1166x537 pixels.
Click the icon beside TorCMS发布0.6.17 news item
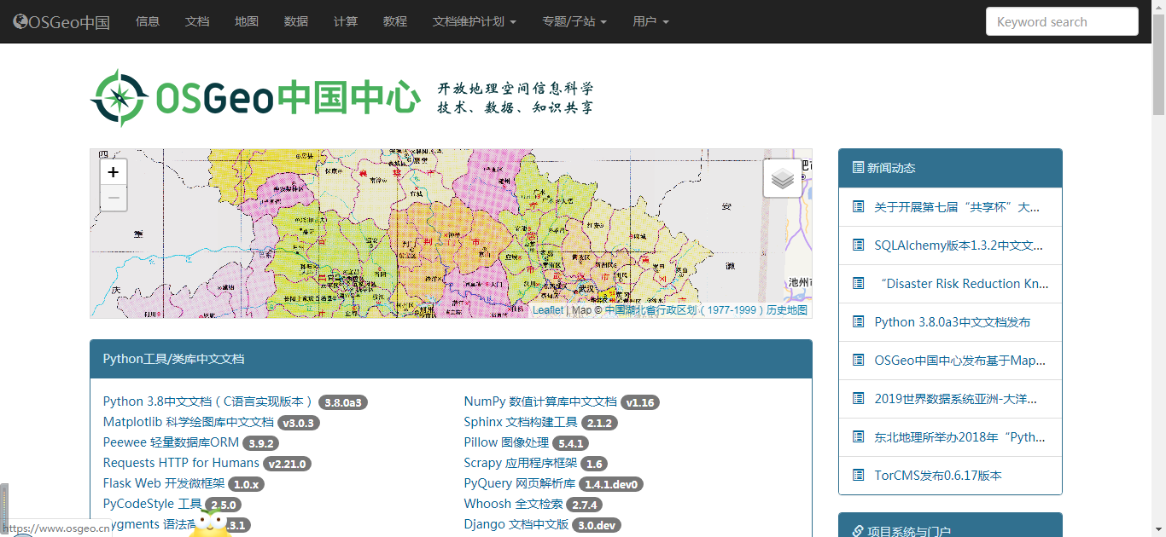click(858, 476)
